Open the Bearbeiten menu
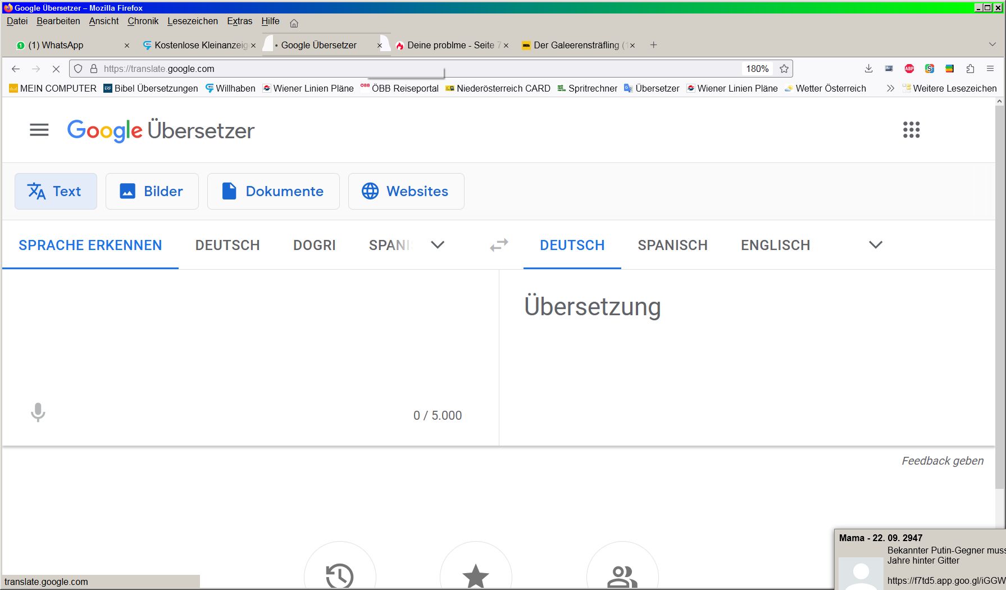Screen dimensions: 1006x590 (58, 21)
